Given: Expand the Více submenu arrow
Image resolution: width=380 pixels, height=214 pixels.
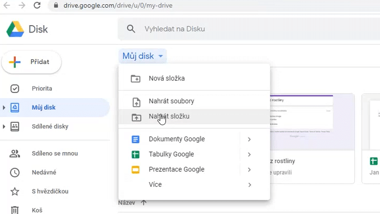Looking at the screenshot, I should tap(249, 185).
